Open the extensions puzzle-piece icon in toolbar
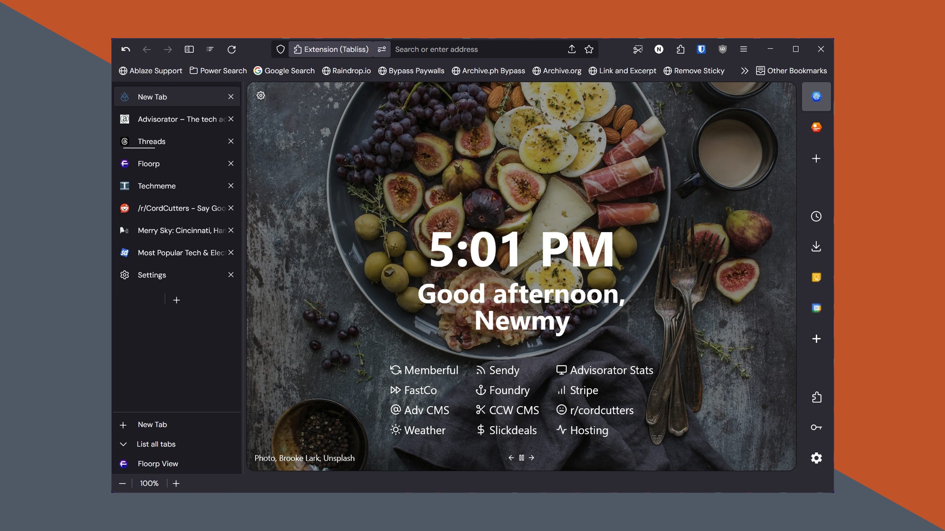Image resolution: width=945 pixels, height=531 pixels. click(680, 49)
